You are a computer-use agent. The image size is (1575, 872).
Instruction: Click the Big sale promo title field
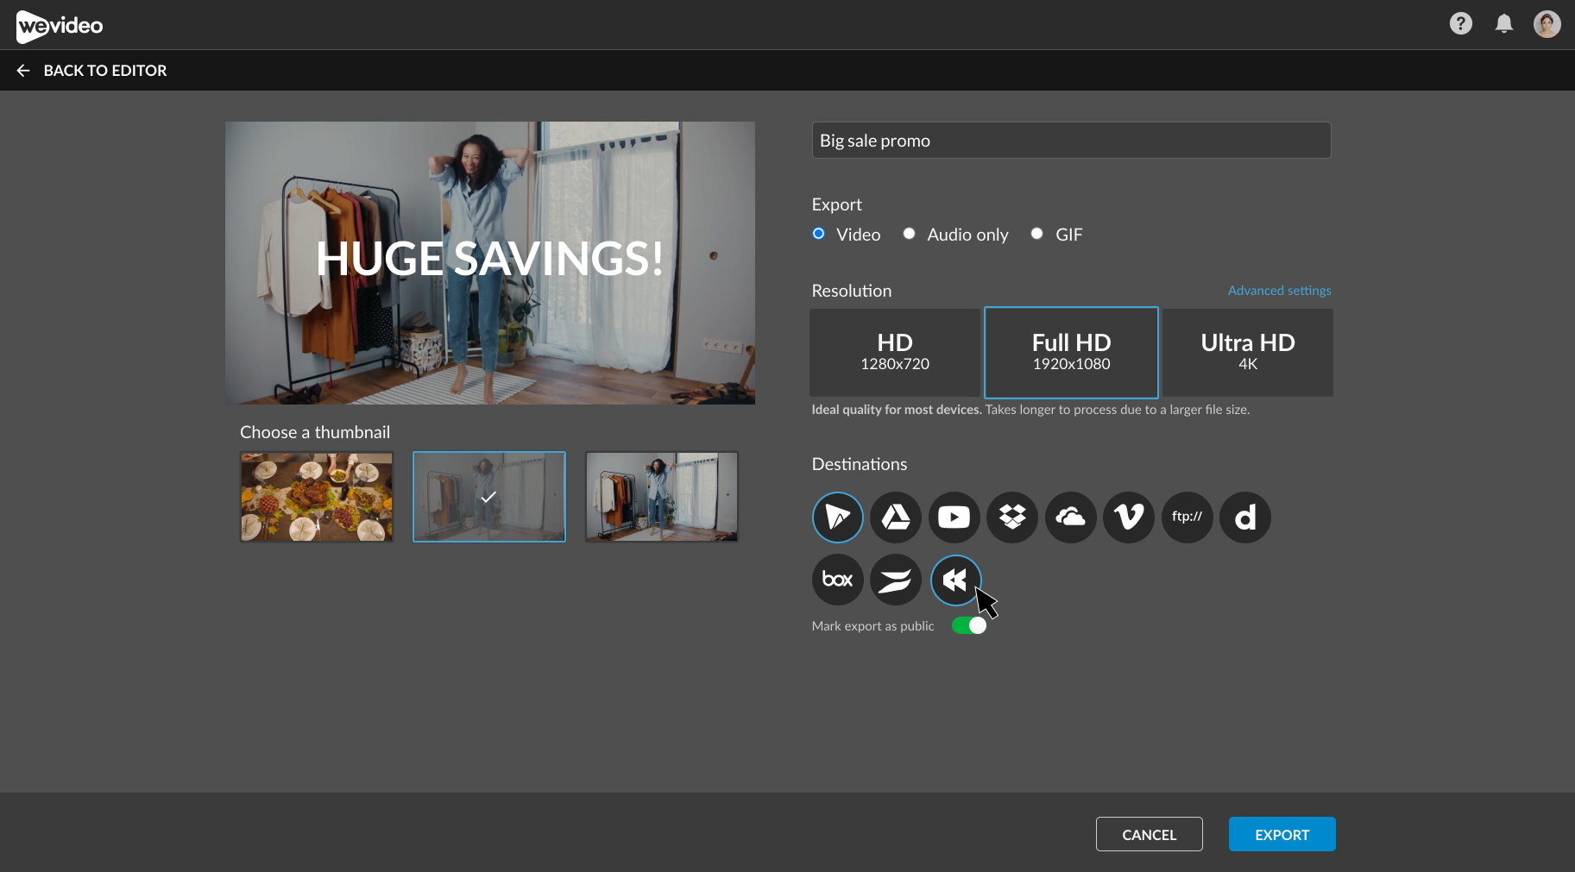(1070, 141)
